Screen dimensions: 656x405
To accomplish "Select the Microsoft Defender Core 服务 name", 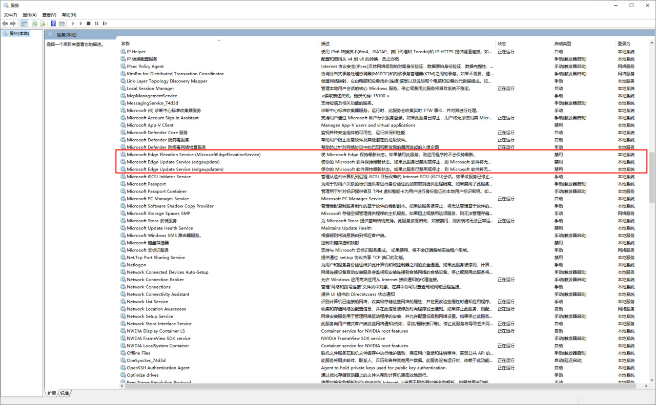I will (x=157, y=133).
